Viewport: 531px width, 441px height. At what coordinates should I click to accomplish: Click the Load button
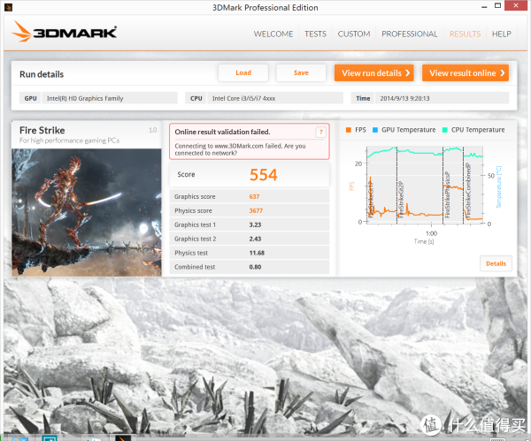[x=243, y=72]
